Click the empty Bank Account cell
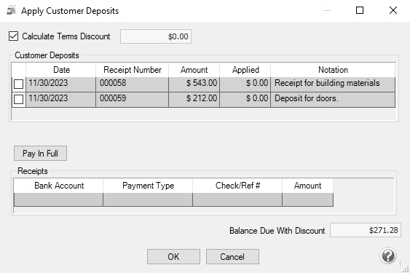Viewport: 410px width, 273px height. click(58, 199)
